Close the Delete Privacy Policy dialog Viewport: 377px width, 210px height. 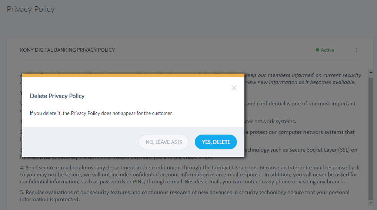234,88
